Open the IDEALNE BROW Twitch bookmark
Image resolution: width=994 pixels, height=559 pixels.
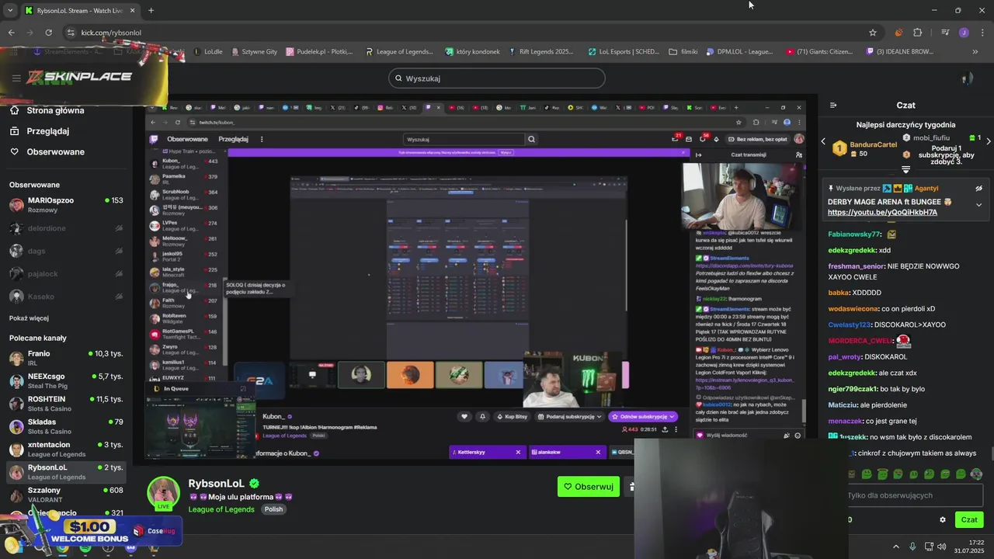pyautogui.click(x=900, y=52)
